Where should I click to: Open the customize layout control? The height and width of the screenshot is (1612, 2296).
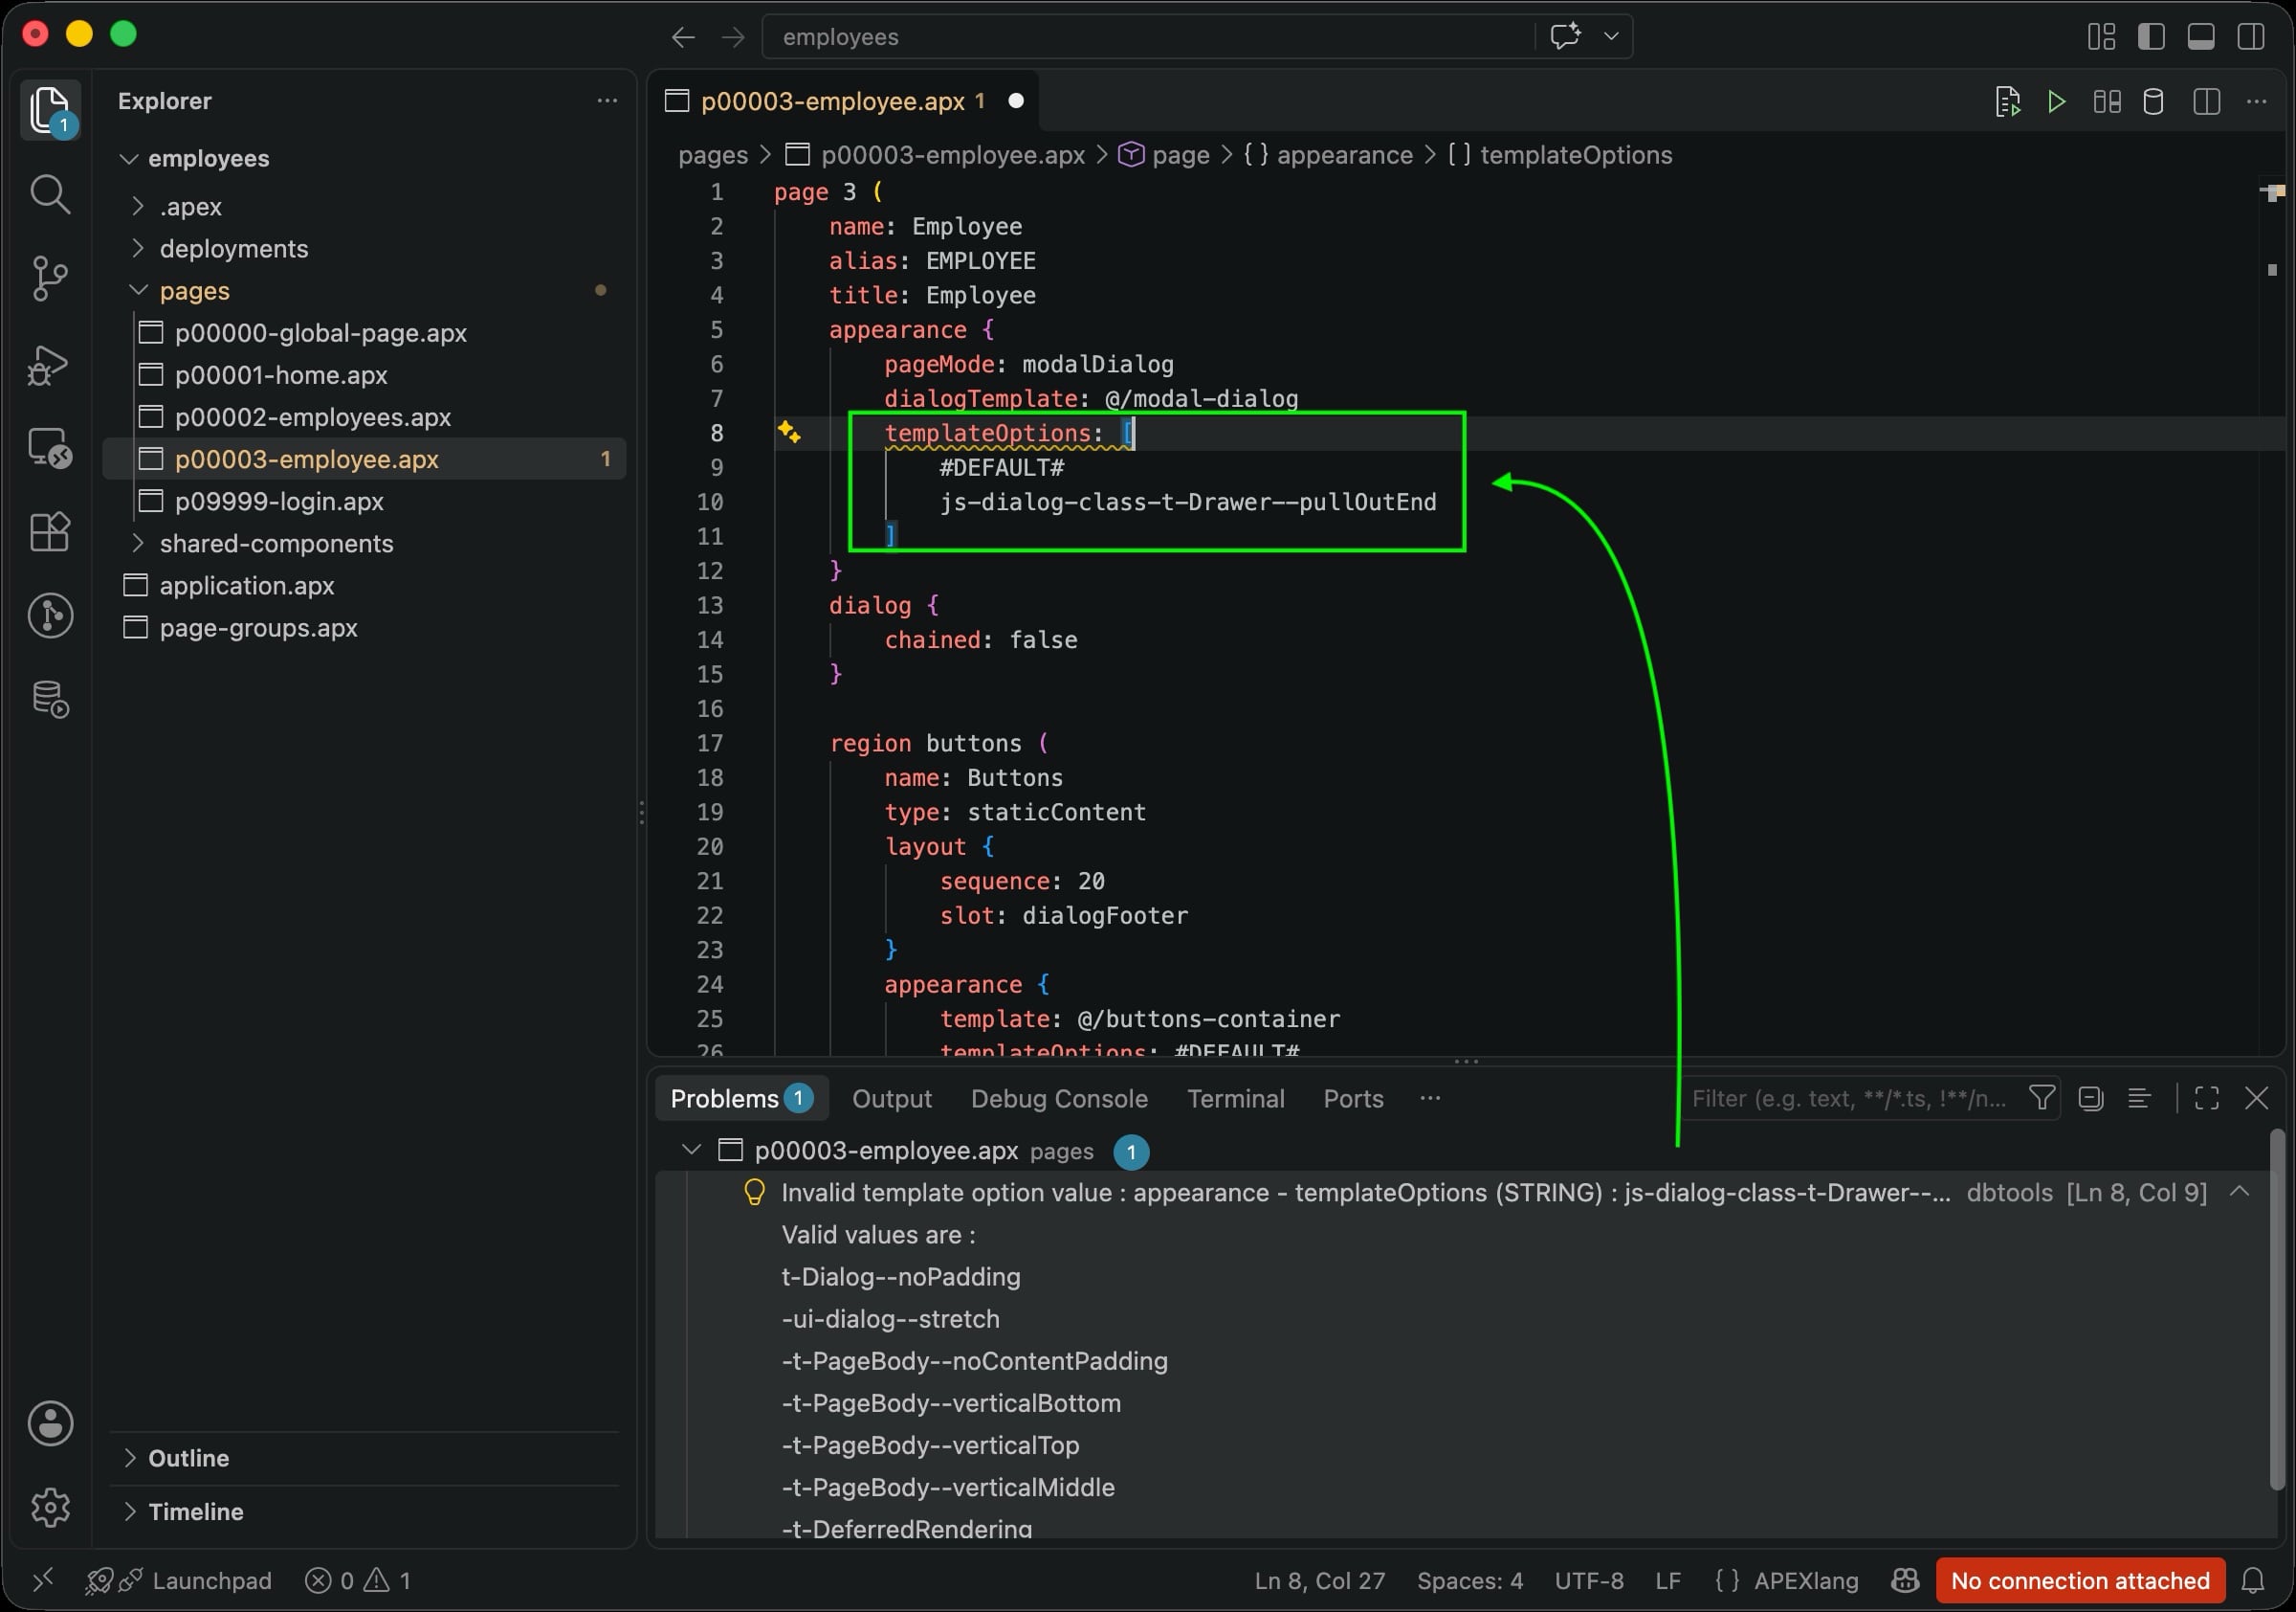point(2101,37)
